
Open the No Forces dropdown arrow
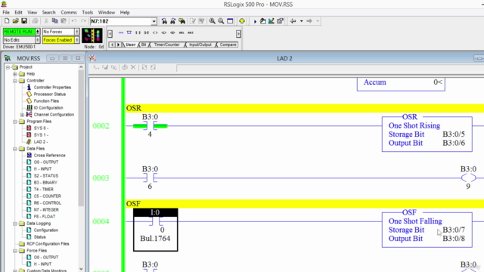pos(76,32)
